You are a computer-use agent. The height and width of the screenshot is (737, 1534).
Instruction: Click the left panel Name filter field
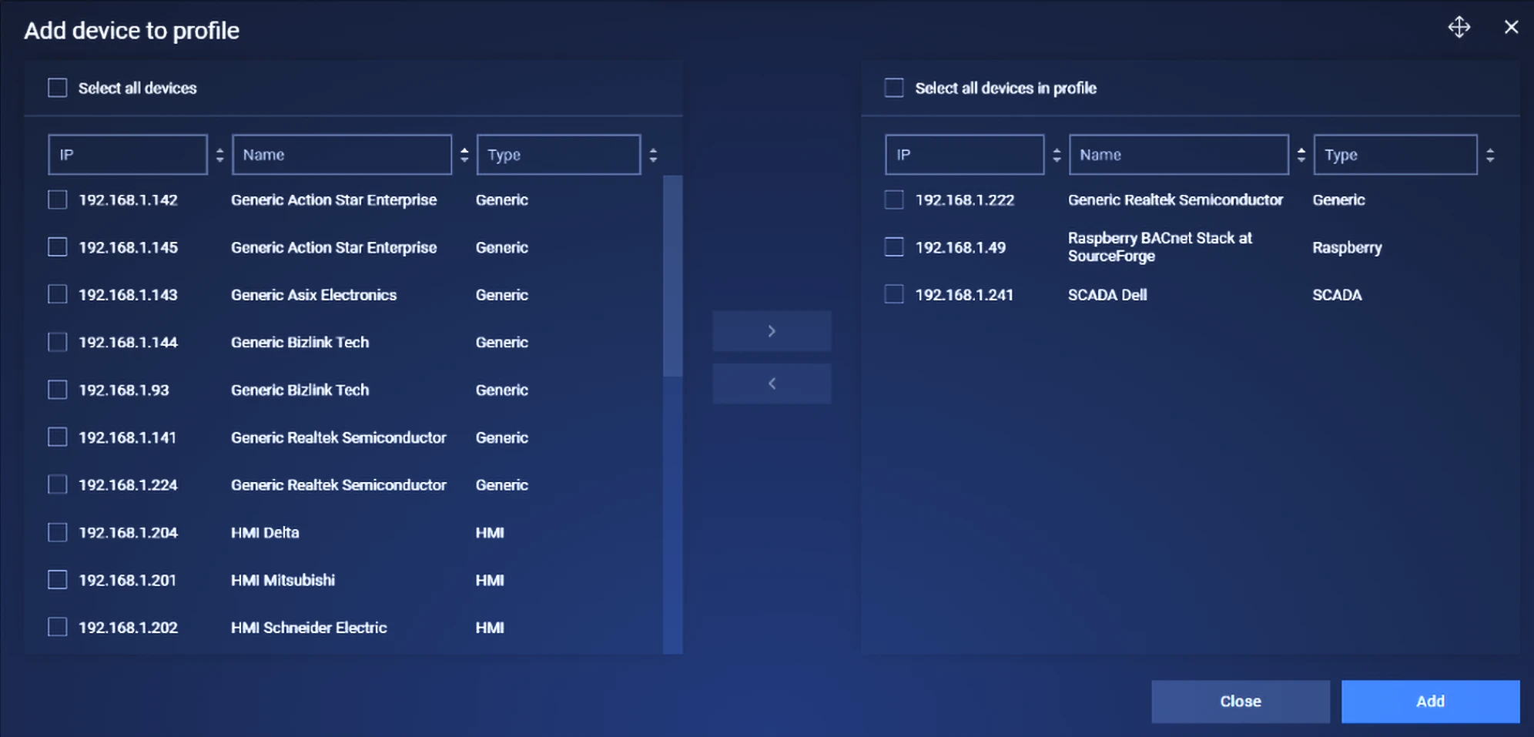point(342,155)
